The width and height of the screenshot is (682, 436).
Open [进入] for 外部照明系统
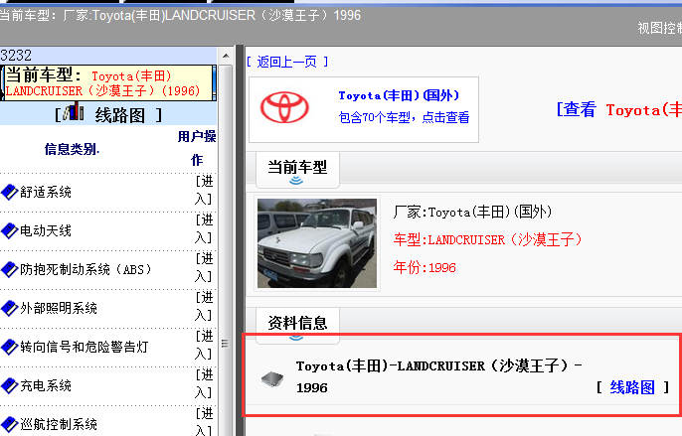click(204, 306)
